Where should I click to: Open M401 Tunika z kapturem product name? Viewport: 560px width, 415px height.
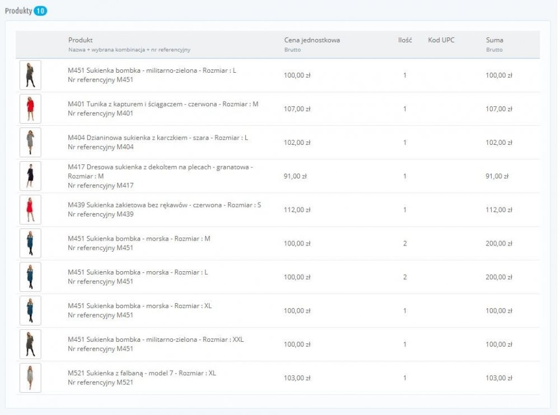(x=163, y=104)
